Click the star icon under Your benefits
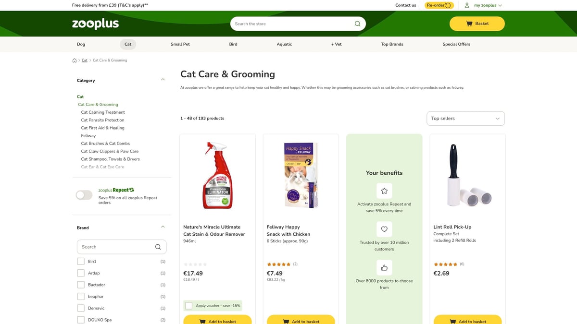This screenshot has height=324, width=577. [x=384, y=191]
